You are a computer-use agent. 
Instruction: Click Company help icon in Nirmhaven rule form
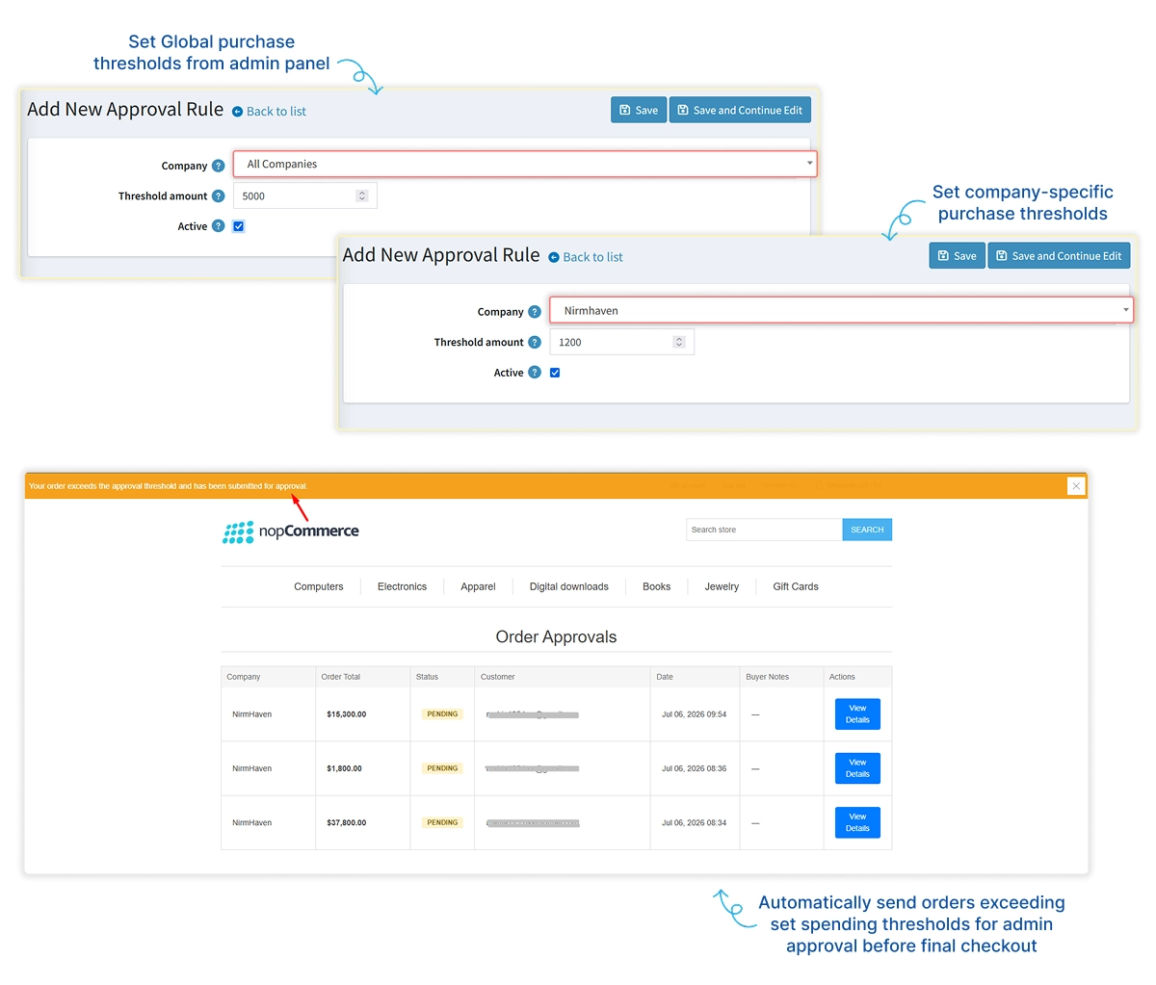(x=535, y=312)
